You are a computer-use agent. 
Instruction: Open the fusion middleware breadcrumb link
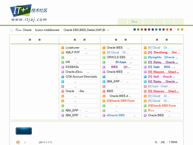point(47,30)
